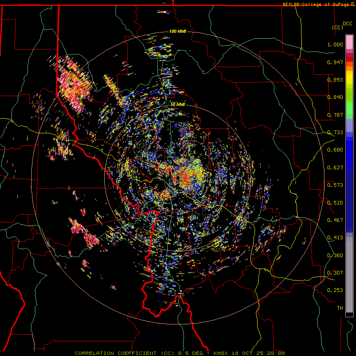Click the 50 NMI range ring label
Image resolution: width=356 pixels, height=356 pixels.
click(178, 105)
